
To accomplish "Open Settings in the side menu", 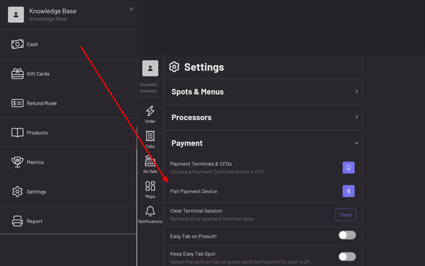I will pos(36,192).
